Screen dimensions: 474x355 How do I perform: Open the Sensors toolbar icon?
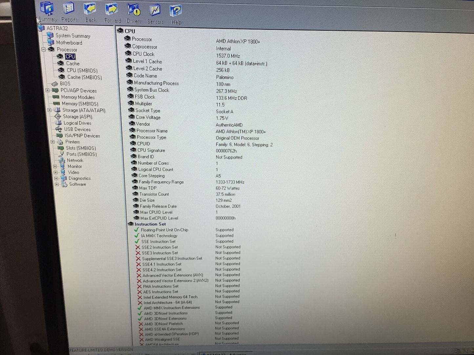[x=155, y=9]
